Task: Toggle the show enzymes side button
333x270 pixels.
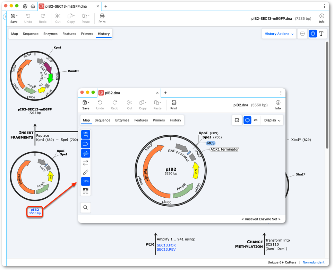Action: 86,134
